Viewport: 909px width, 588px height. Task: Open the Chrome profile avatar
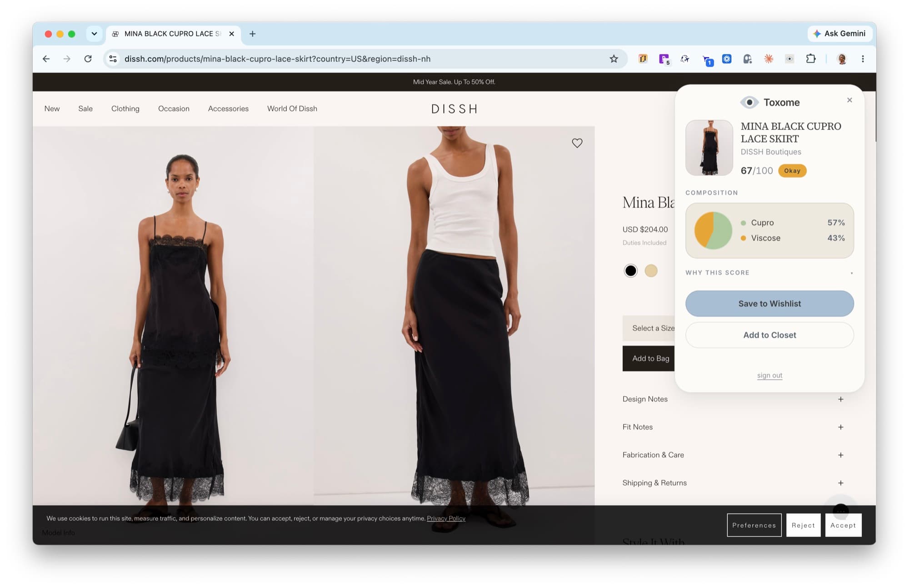(x=842, y=59)
